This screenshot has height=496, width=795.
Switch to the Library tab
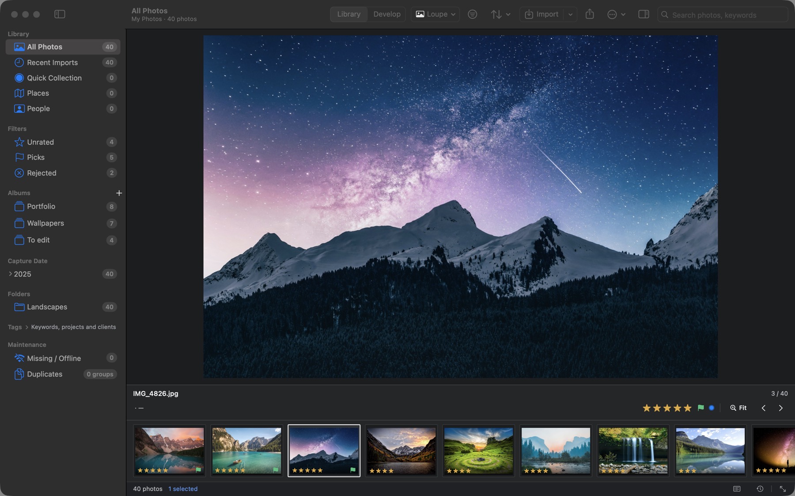pyautogui.click(x=348, y=14)
